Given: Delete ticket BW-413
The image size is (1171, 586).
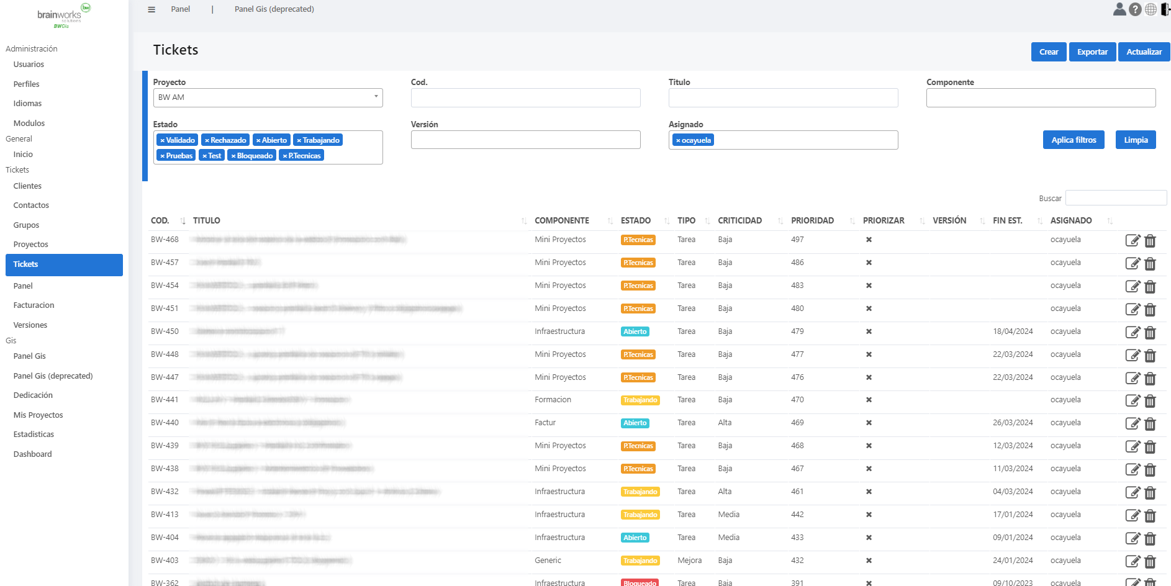Looking at the screenshot, I should pyautogui.click(x=1150, y=516).
